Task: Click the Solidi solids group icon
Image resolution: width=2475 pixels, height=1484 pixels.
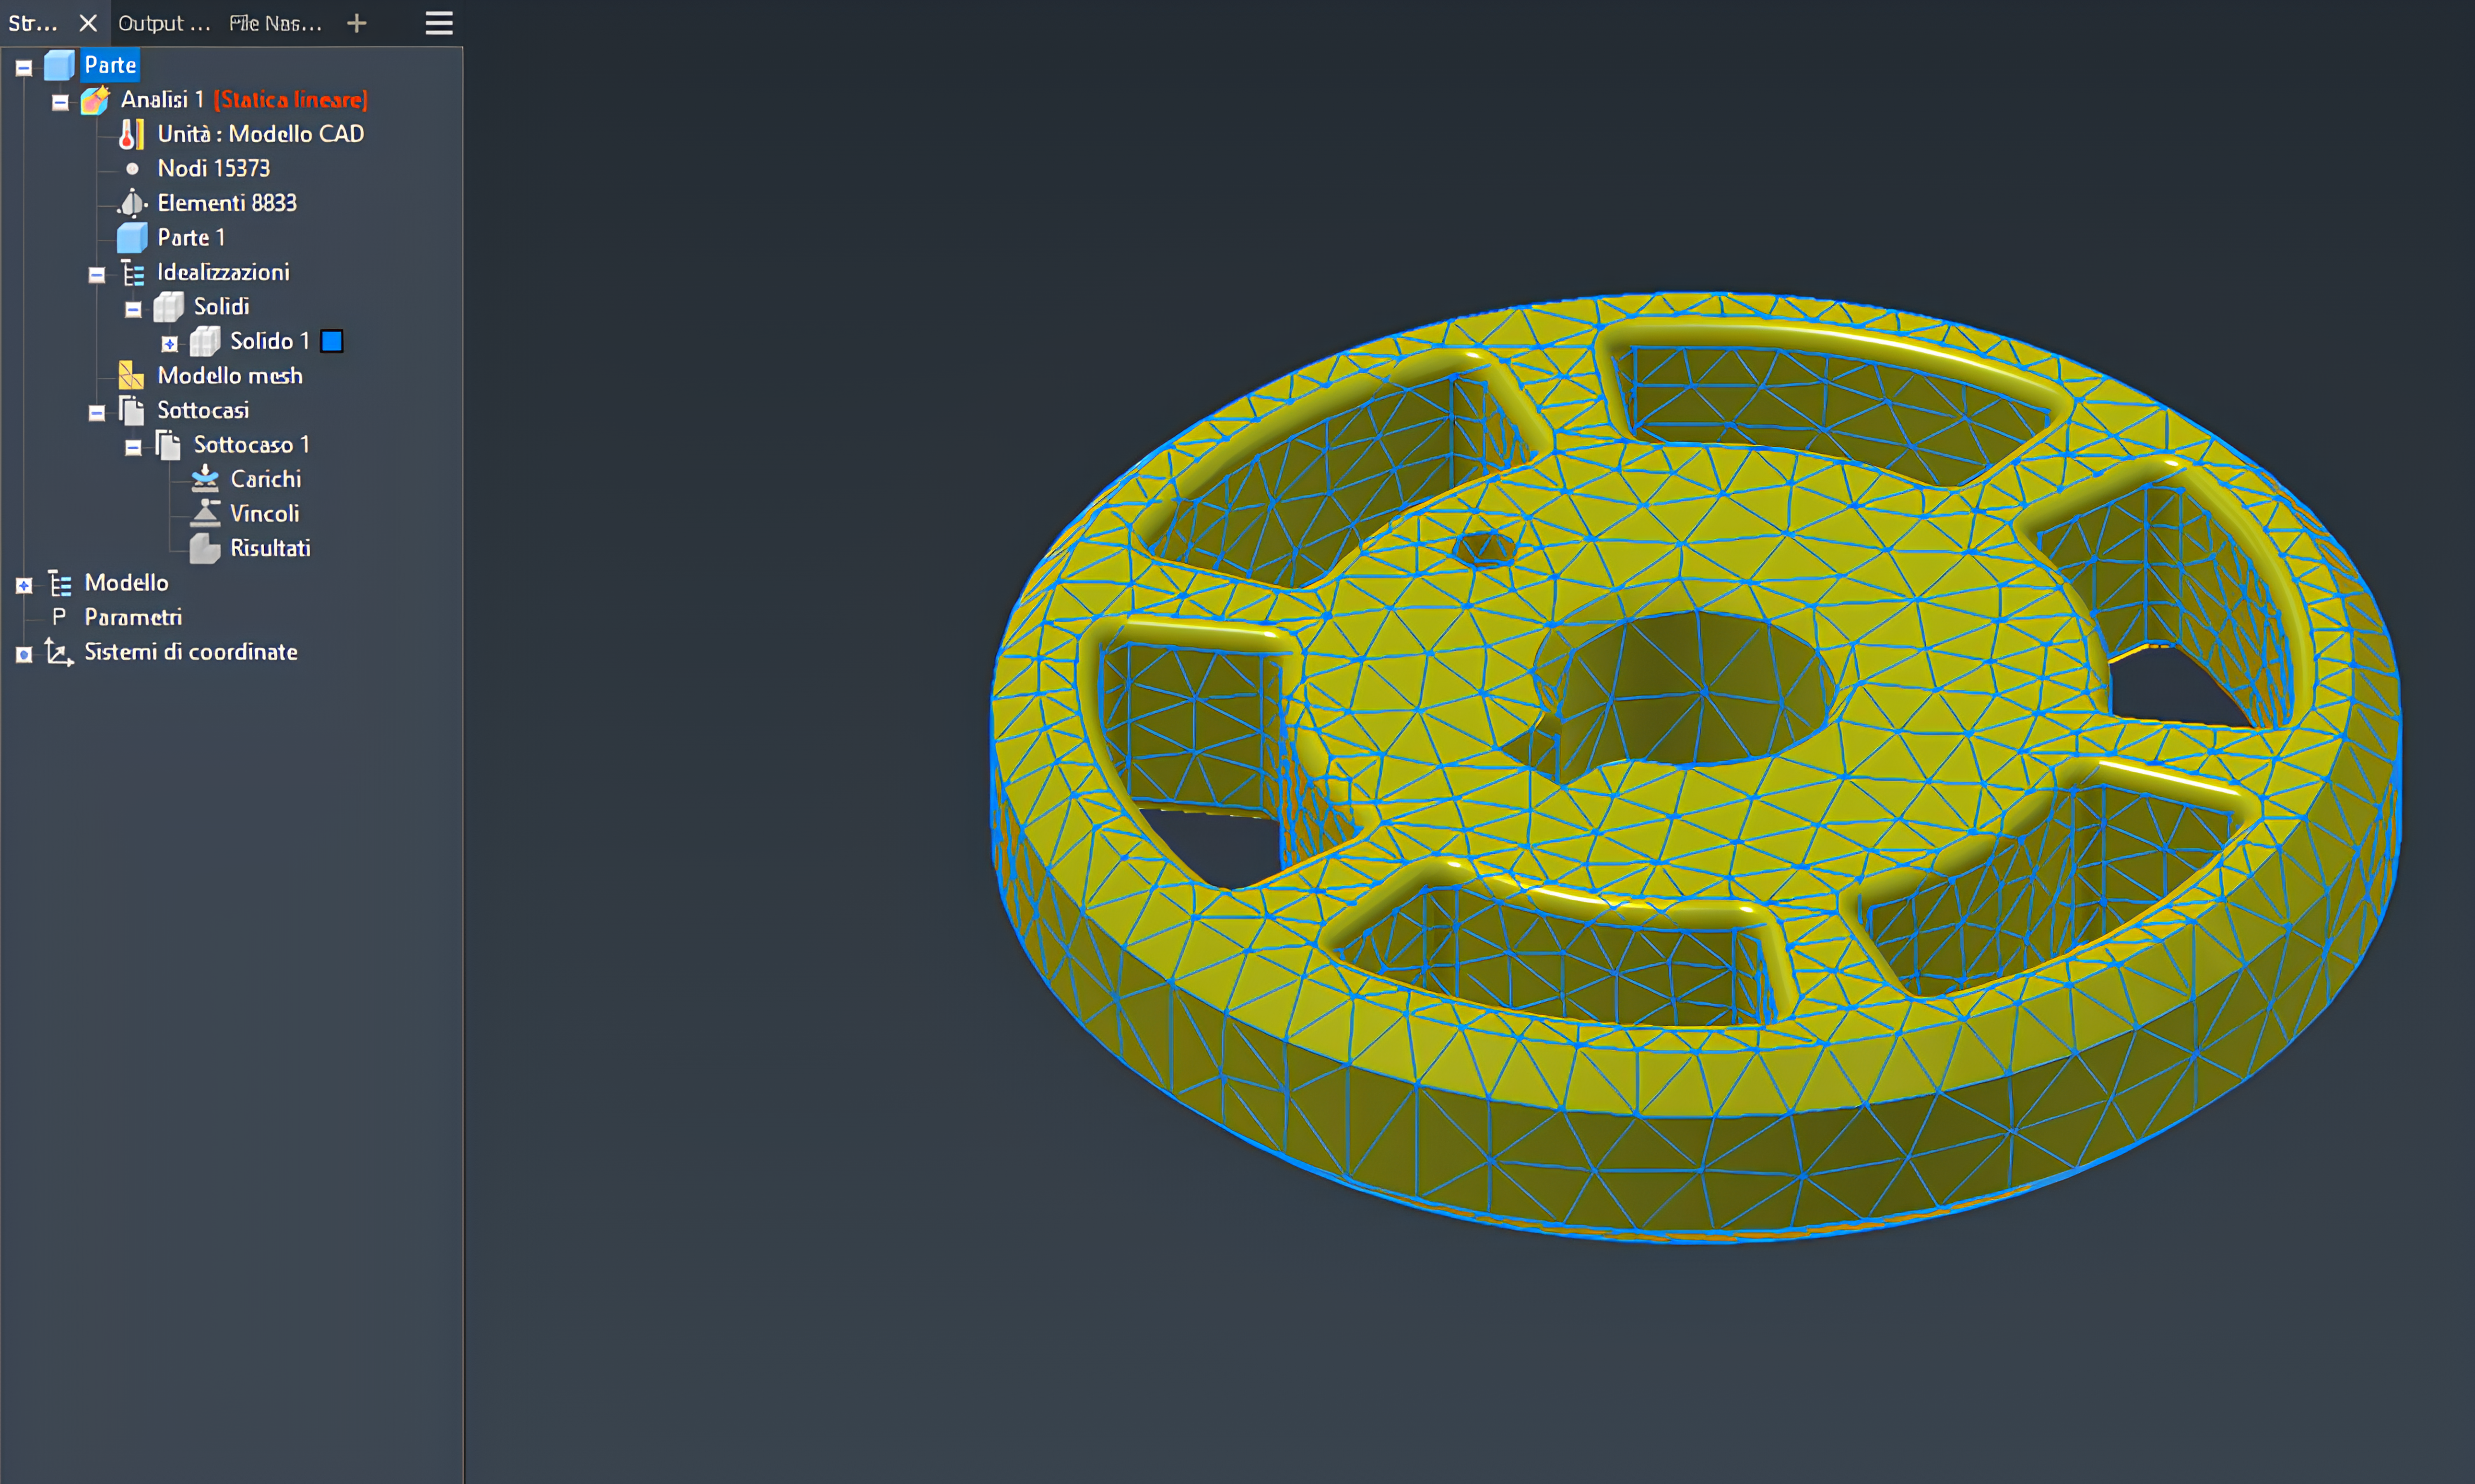Action: click(x=168, y=307)
